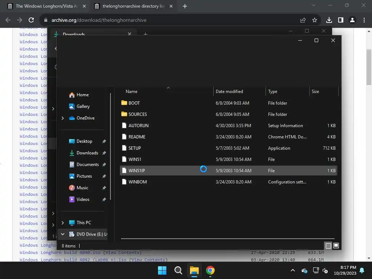Open the Windows Start menu
The width and height of the screenshot is (372, 279).
162,270
